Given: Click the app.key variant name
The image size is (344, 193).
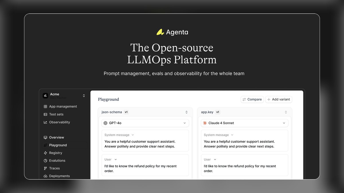Looking at the screenshot, I should pyautogui.click(x=207, y=112).
